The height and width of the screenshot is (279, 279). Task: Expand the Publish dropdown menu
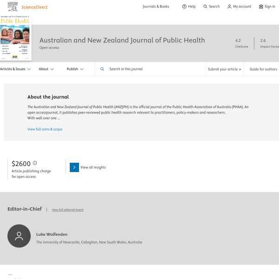click(x=75, y=69)
